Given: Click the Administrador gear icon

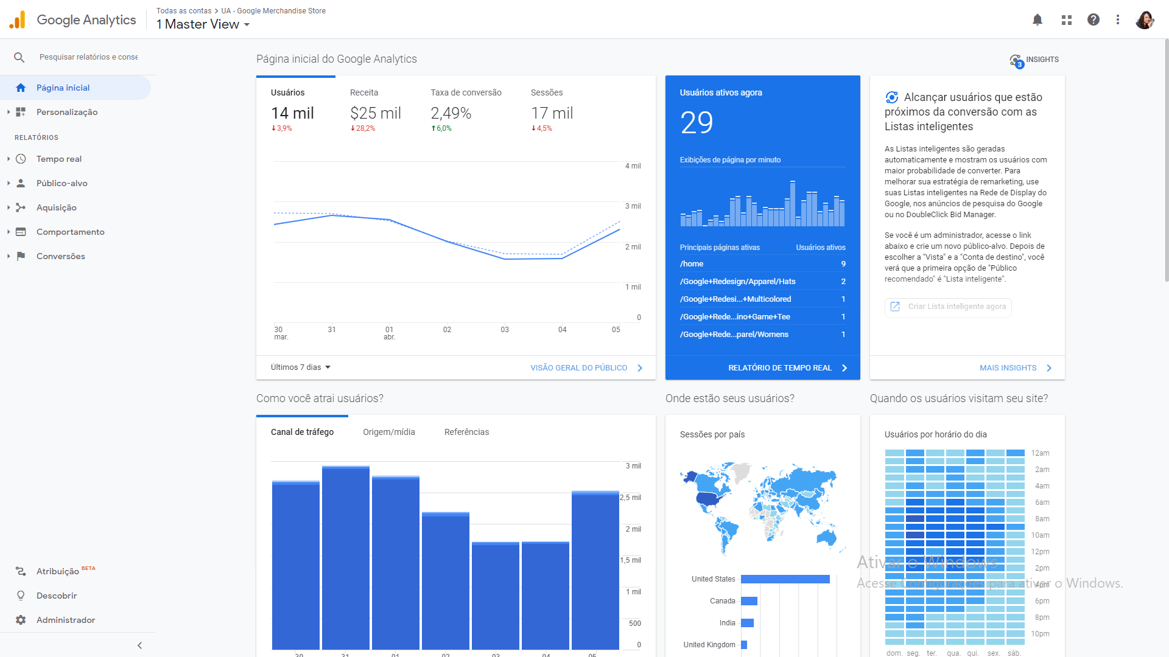Looking at the screenshot, I should point(21,620).
